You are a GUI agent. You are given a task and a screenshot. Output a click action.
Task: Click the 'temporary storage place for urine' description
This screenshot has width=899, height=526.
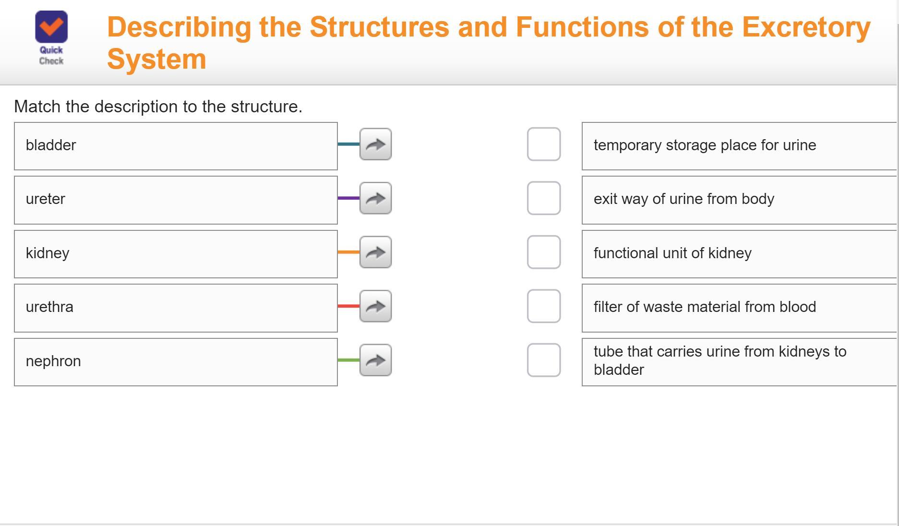click(x=738, y=146)
